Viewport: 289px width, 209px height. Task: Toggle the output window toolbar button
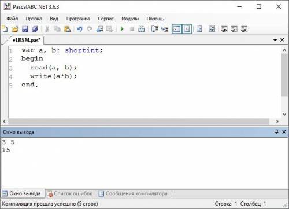[x=177, y=29]
